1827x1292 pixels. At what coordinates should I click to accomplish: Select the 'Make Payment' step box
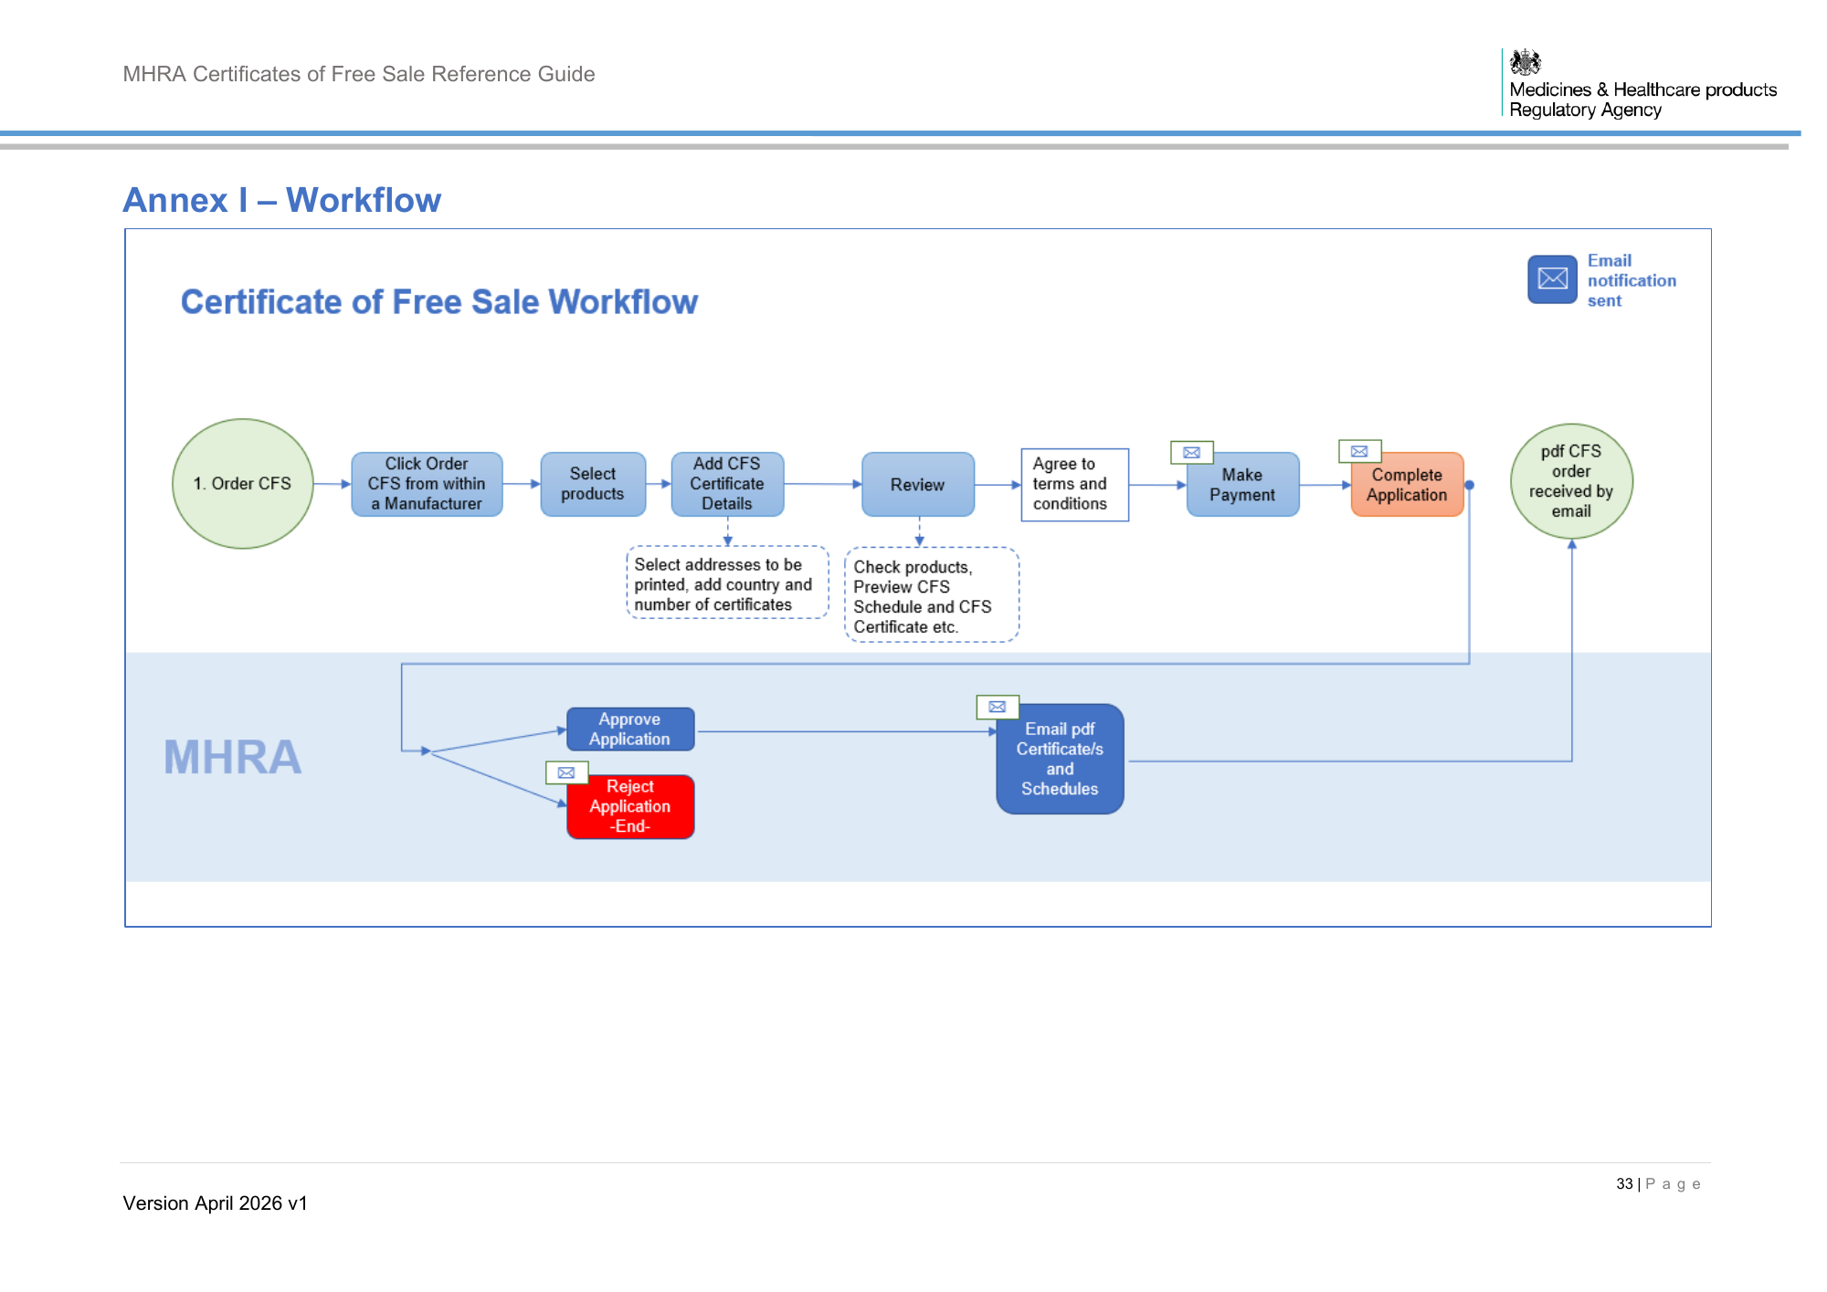[x=1242, y=485]
